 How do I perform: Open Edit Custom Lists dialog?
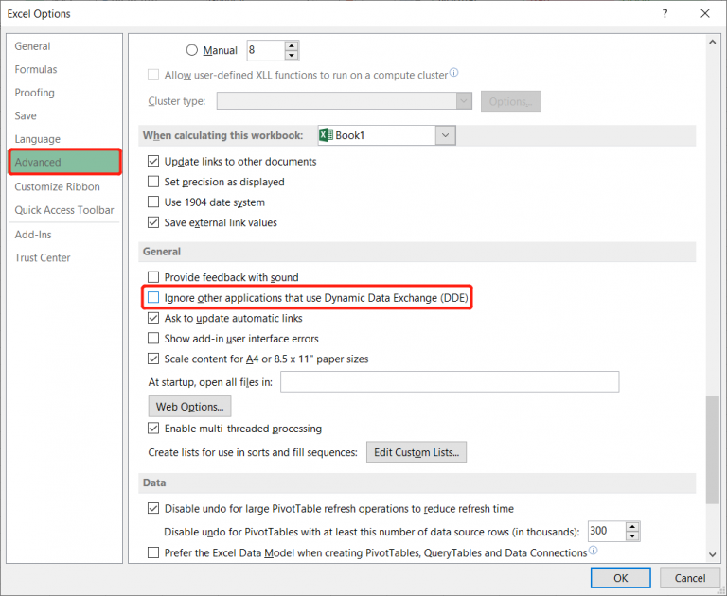(x=417, y=452)
